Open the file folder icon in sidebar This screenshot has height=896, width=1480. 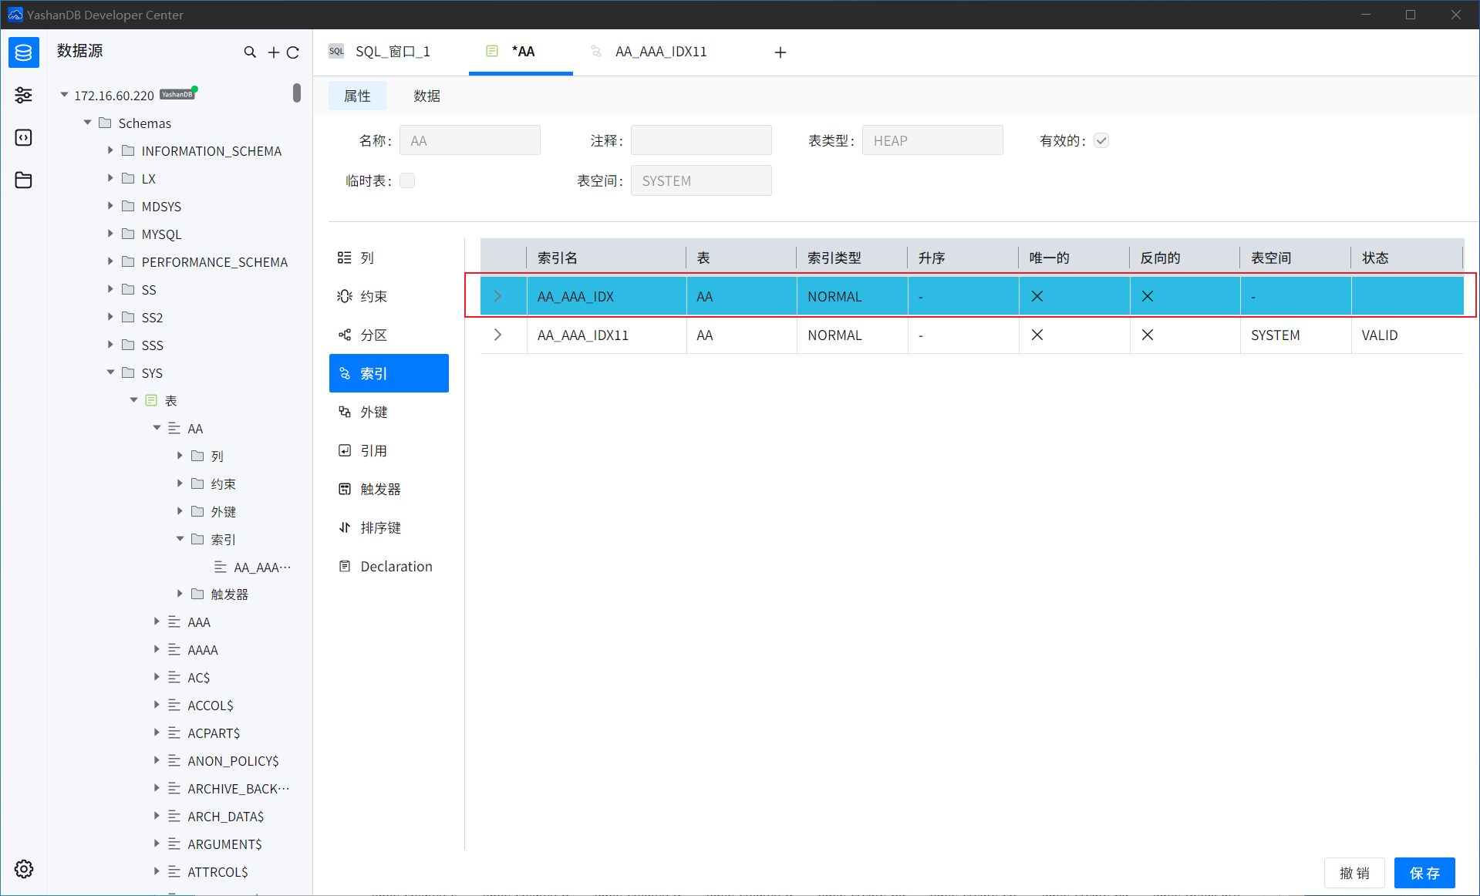(x=23, y=180)
